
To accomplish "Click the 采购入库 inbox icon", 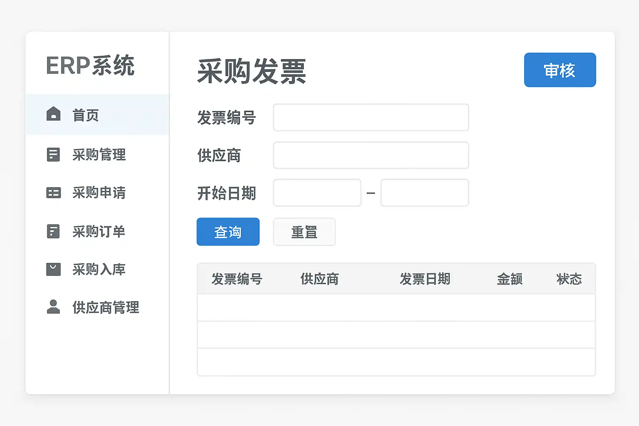I will click(x=53, y=269).
